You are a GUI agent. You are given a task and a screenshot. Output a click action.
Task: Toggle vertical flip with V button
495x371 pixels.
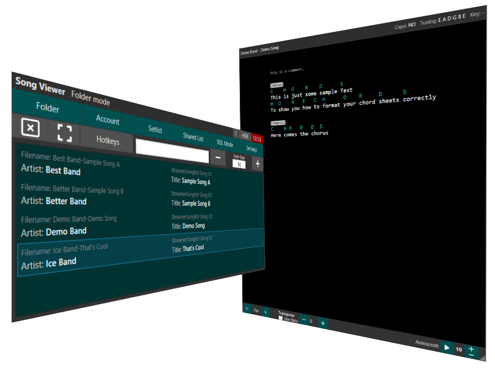point(265,312)
